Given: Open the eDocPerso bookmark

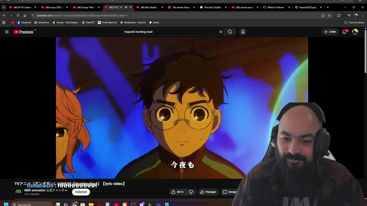Looking at the screenshot, I should tap(42, 22).
